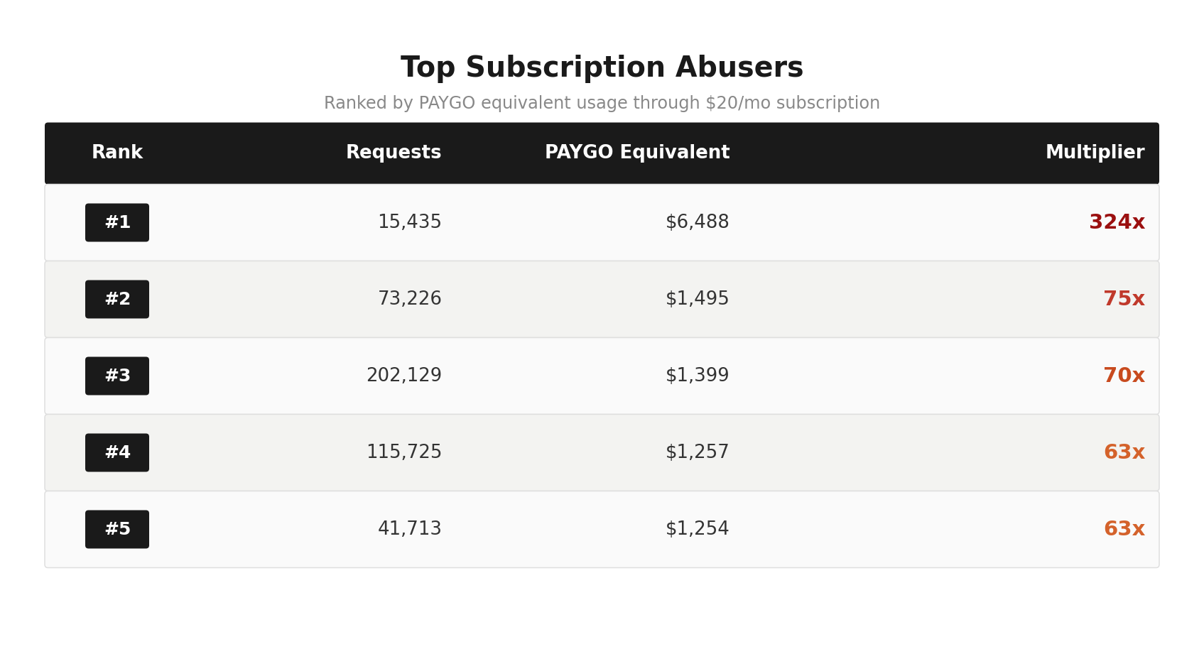
Task: Click the 115,725 requests cell
Action: [x=403, y=452]
